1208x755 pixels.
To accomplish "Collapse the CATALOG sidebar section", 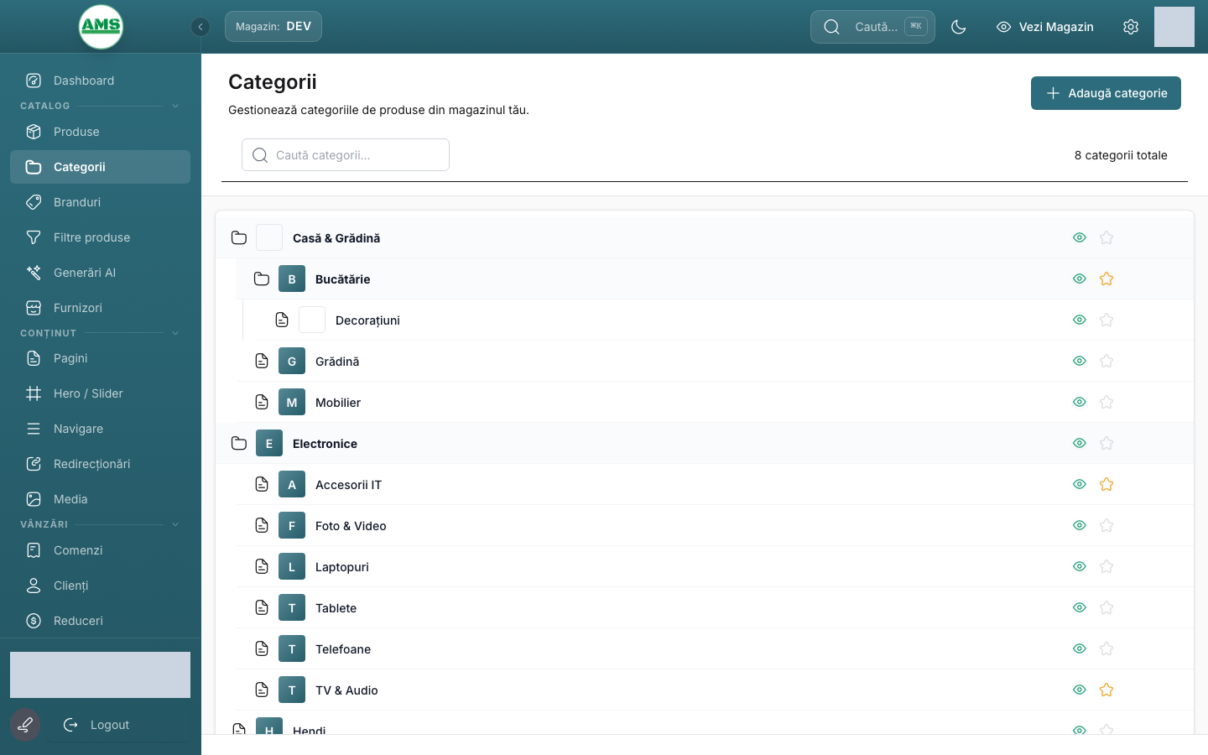I will [x=175, y=106].
